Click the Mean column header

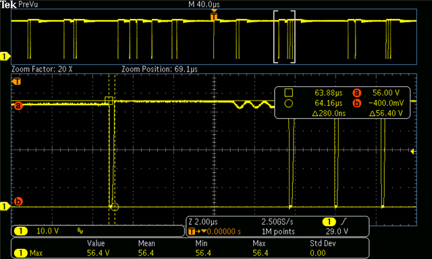tap(146, 243)
